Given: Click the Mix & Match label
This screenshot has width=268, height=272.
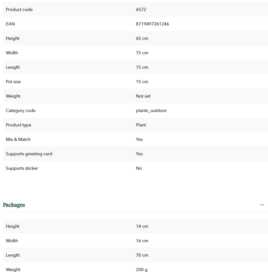Looking at the screenshot, I should tap(18, 139).
